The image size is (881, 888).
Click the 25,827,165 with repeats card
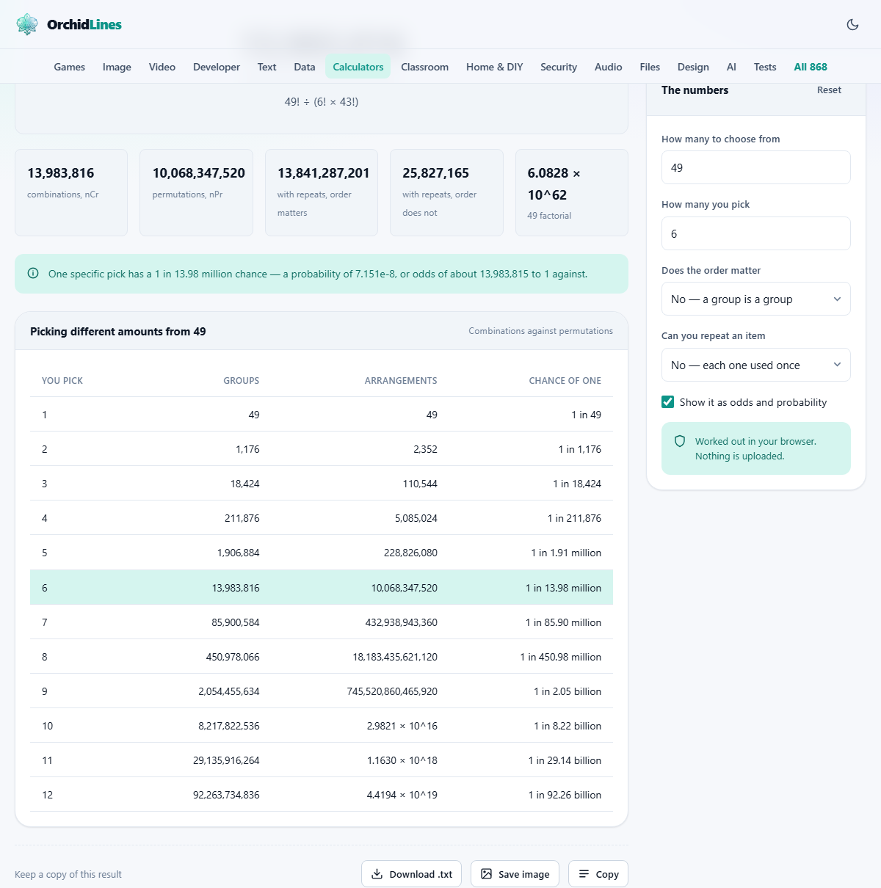pos(446,193)
